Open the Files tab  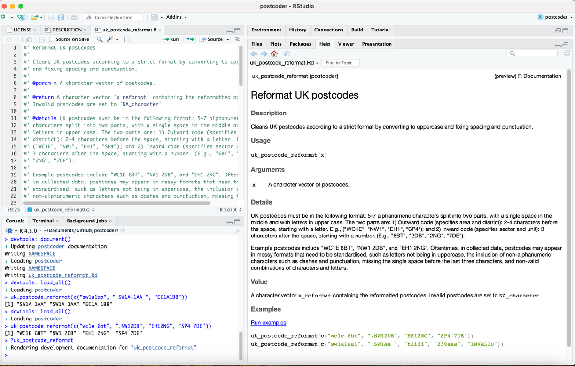(257, 44)
